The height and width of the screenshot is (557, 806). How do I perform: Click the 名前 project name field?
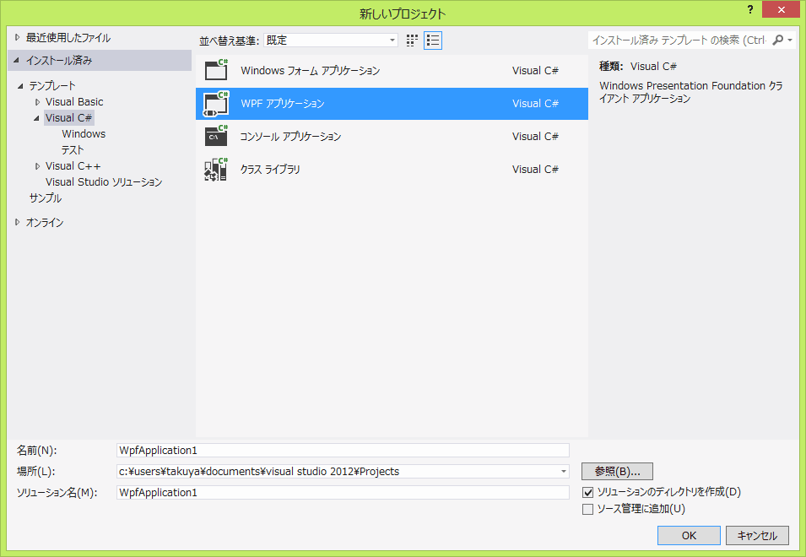coord(343,450)
